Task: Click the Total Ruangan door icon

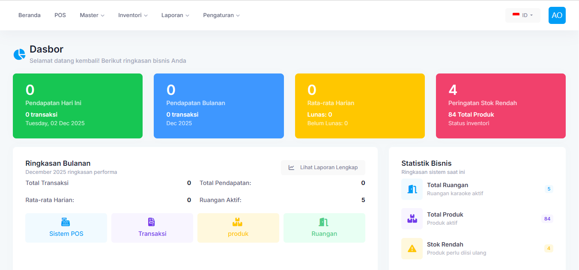Action: (412, 189)
